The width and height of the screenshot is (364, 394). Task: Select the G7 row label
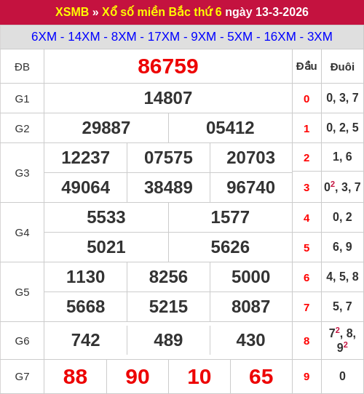point(22,377)
